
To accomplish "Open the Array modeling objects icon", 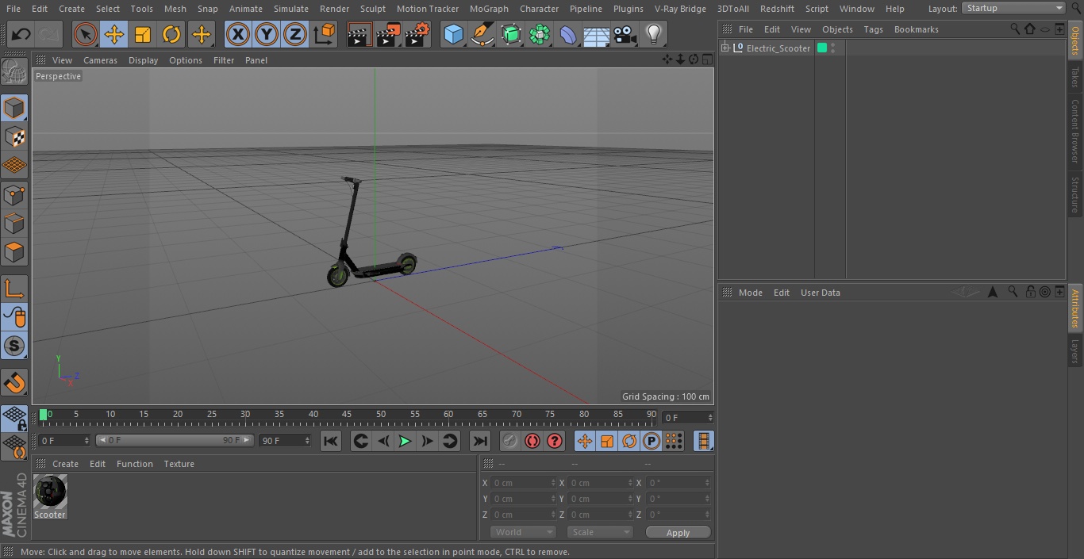I will coord(540,34).
